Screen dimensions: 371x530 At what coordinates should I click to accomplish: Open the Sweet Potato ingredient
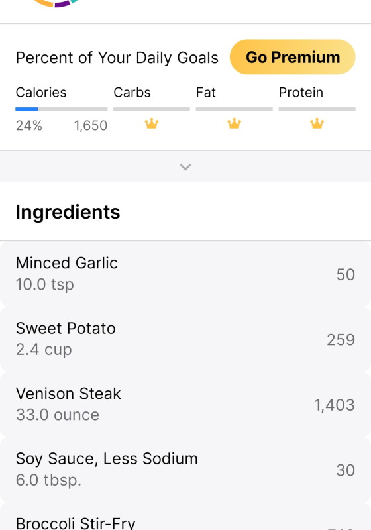pos(185,339)
